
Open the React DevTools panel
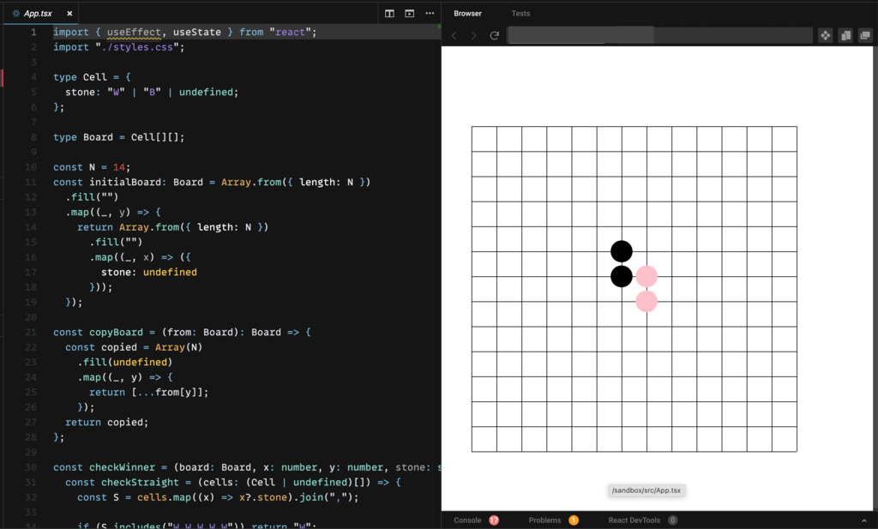point(634,520)
